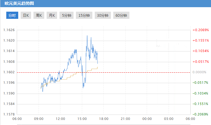Show the 月K monthly chart
This screenshot has height=125, width=211.
[52, 16]
